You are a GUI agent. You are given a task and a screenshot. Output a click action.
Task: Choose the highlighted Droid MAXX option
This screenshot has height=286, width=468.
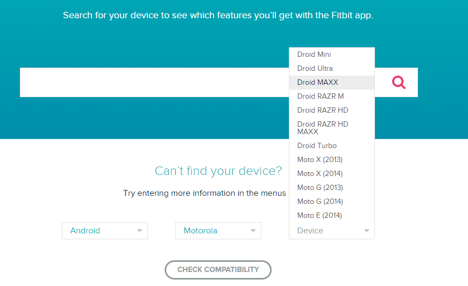(318, 83)
